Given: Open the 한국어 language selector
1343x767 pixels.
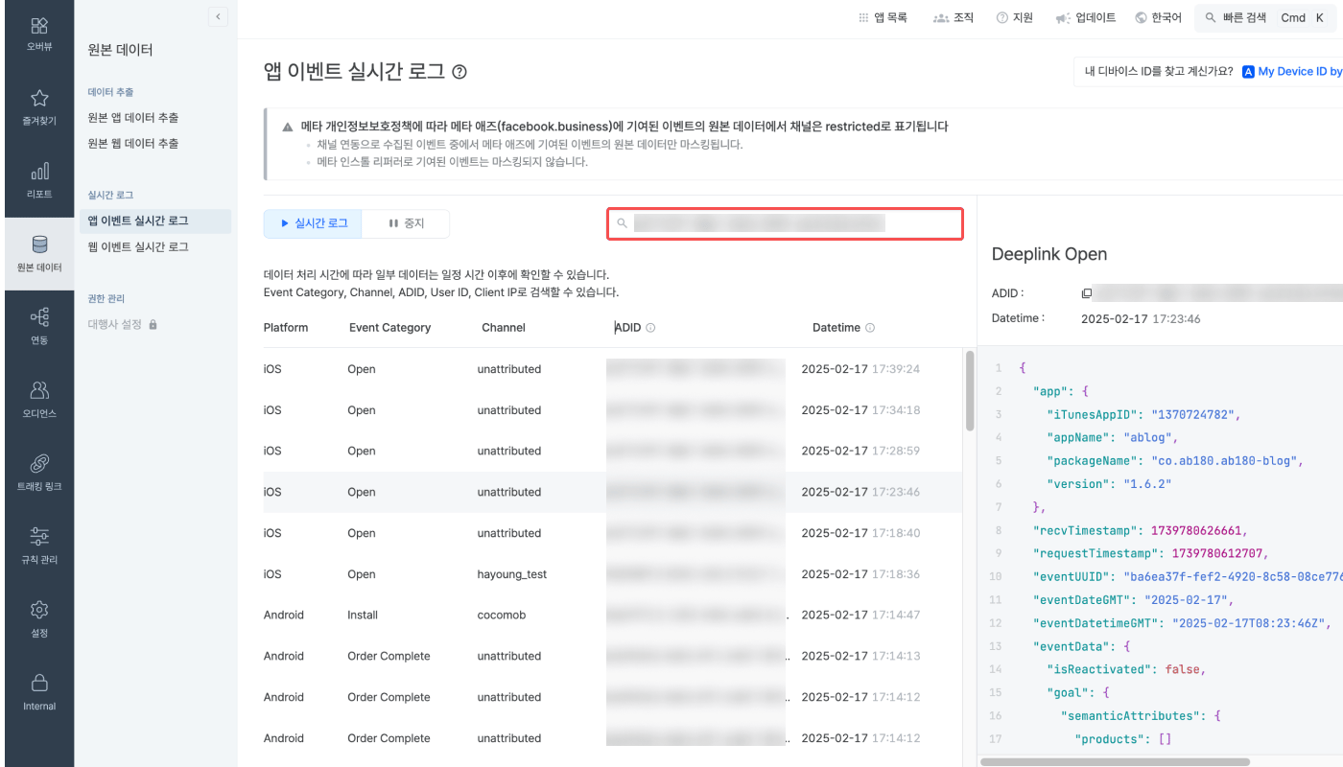Looking at the screenshot, I should pyautogui.click(x=1159, y=17).
